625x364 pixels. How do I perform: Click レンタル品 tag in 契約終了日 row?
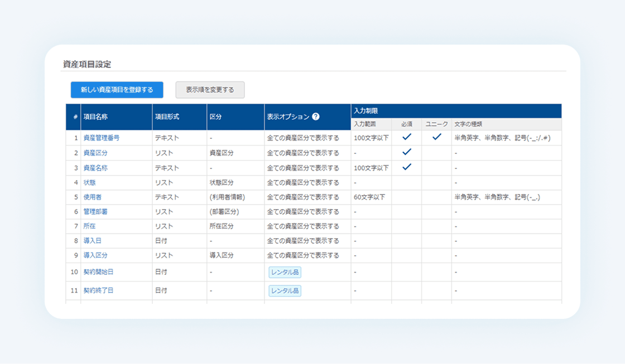pos(285,291)
